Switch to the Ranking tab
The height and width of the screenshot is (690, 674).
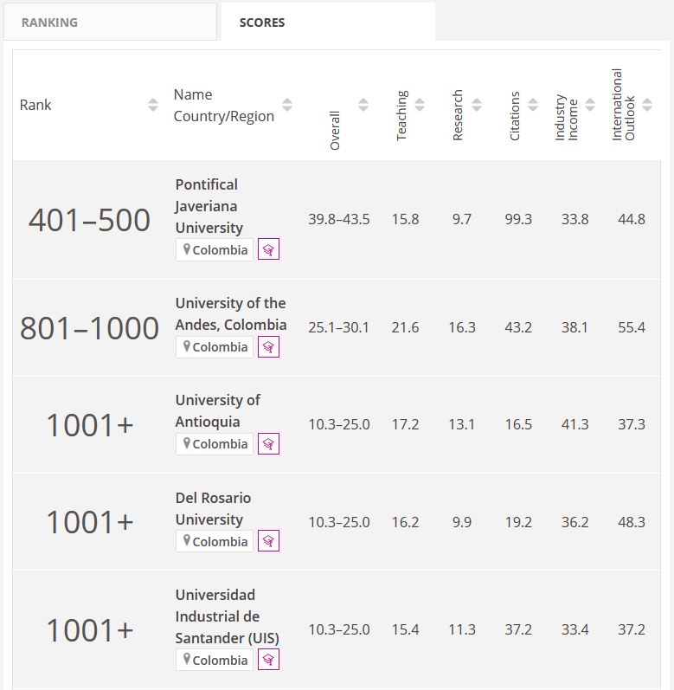pyautogui.click(x=110, y=23)
